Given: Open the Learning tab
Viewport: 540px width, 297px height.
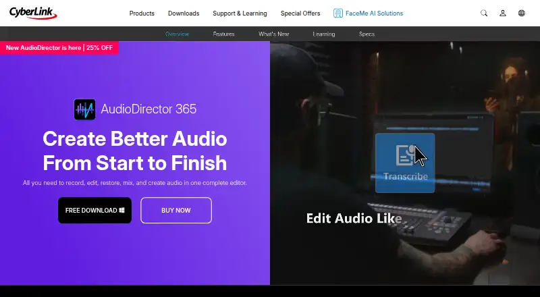Looking at the screenshot, I should 324,34.
